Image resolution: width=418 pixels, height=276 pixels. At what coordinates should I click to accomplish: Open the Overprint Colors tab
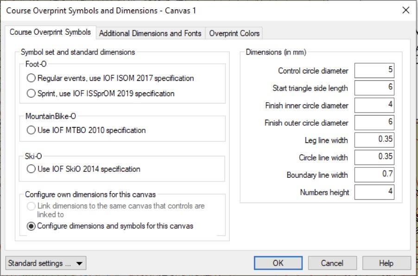(x=234, y=33)
